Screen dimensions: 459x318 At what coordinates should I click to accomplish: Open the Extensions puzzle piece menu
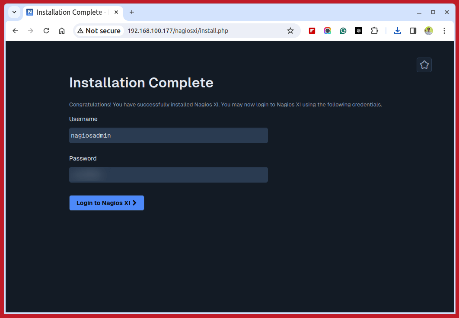[x=374, y=31]
